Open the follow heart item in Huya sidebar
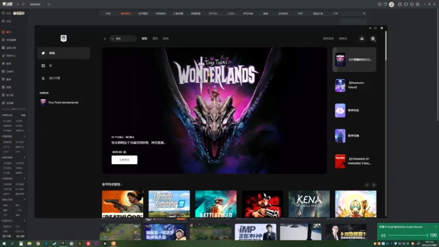 point(6,13)
